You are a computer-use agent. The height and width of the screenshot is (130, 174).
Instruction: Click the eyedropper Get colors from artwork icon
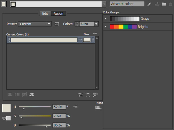tap(149, 4)
